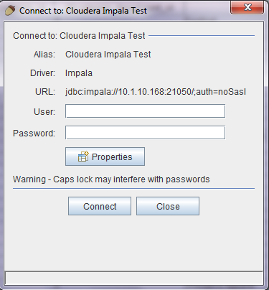Click the Driver value Impala

[79, 73]
